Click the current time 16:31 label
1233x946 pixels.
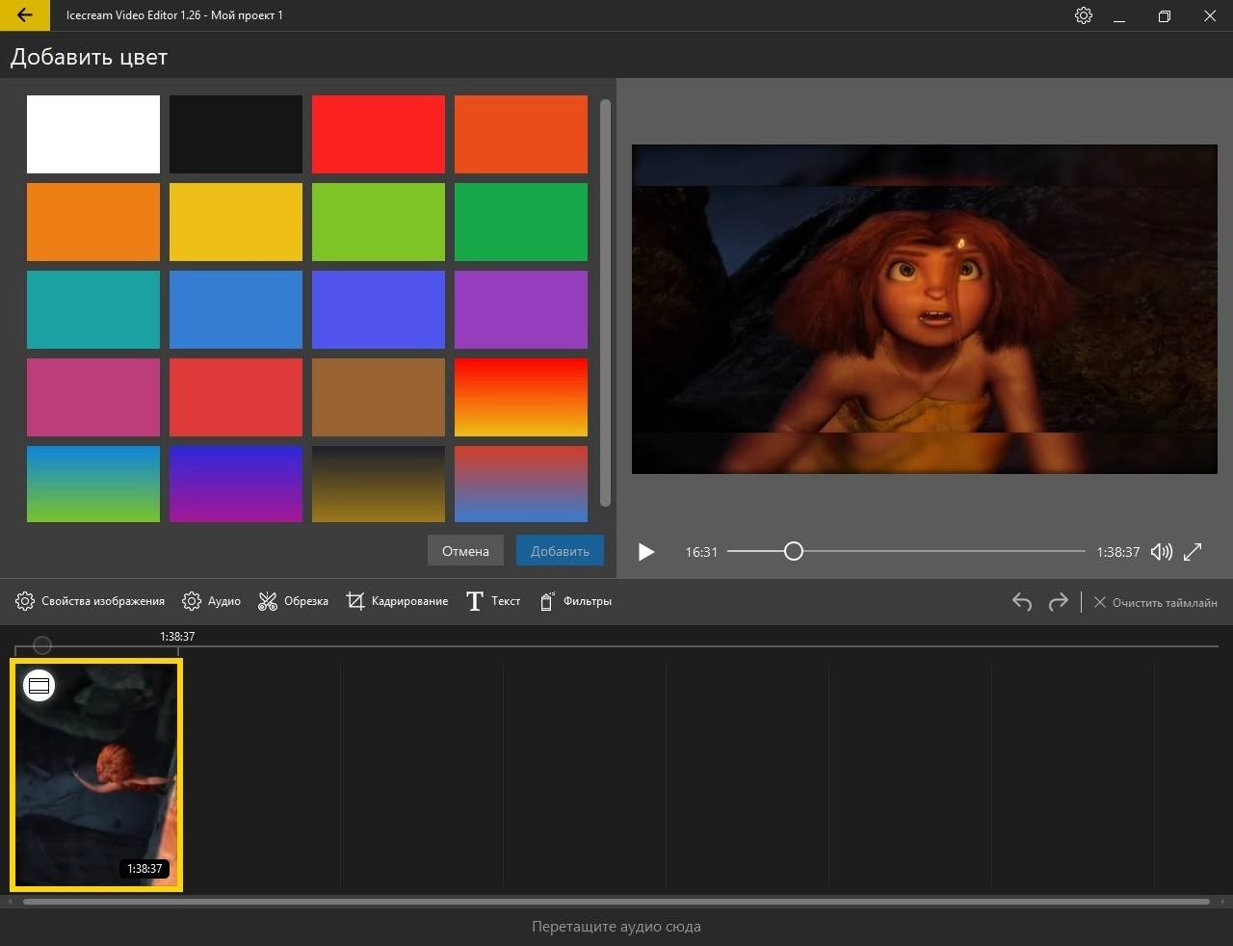click(701, 552)
